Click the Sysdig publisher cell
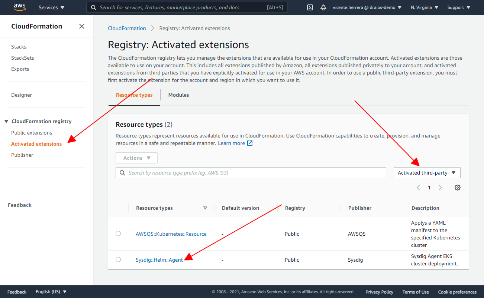 click(x=355, y=260)
